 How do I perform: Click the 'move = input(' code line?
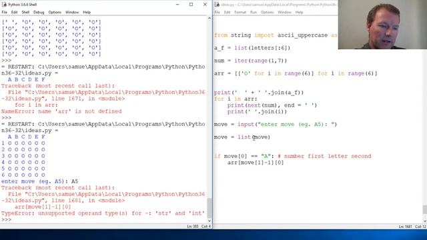point(276,125)
